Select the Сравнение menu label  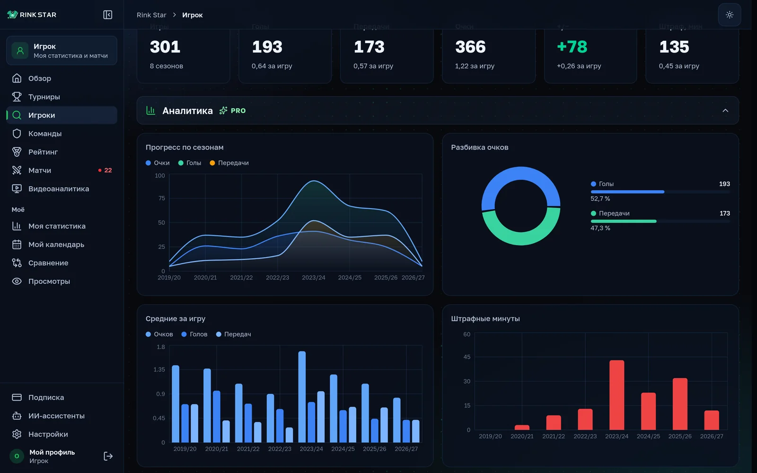click(x=48, y=263)
